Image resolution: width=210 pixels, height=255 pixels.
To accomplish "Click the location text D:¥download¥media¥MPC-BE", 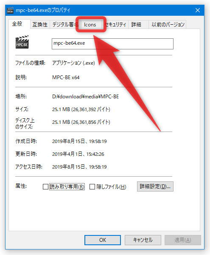I will tap(85, 97).
